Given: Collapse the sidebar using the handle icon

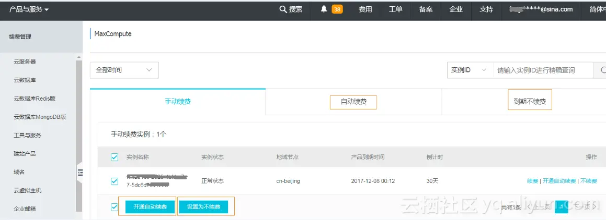Looking at the screenshot, I should point(80,173).
